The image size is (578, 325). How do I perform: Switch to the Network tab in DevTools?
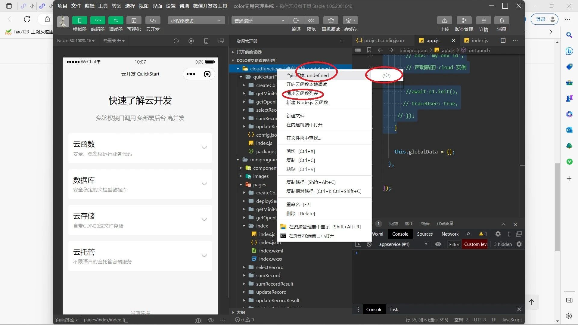[x=450, y=234]
